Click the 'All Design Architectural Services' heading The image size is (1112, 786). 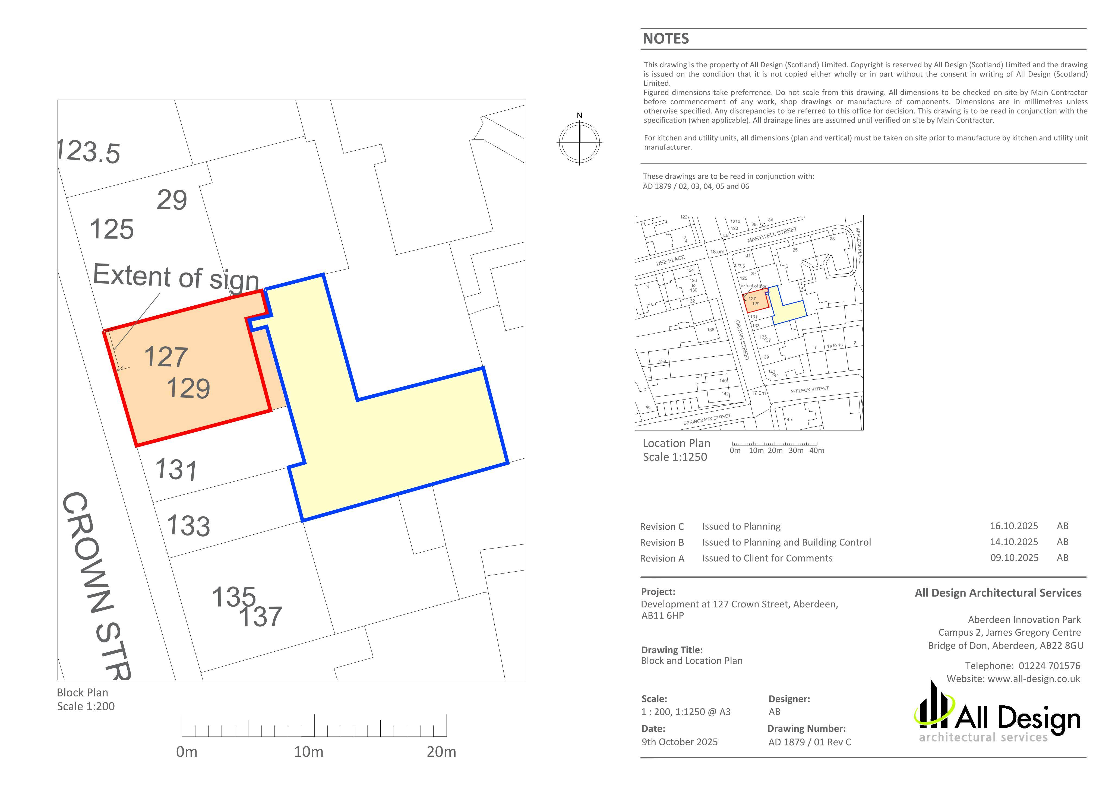(998, 593)
